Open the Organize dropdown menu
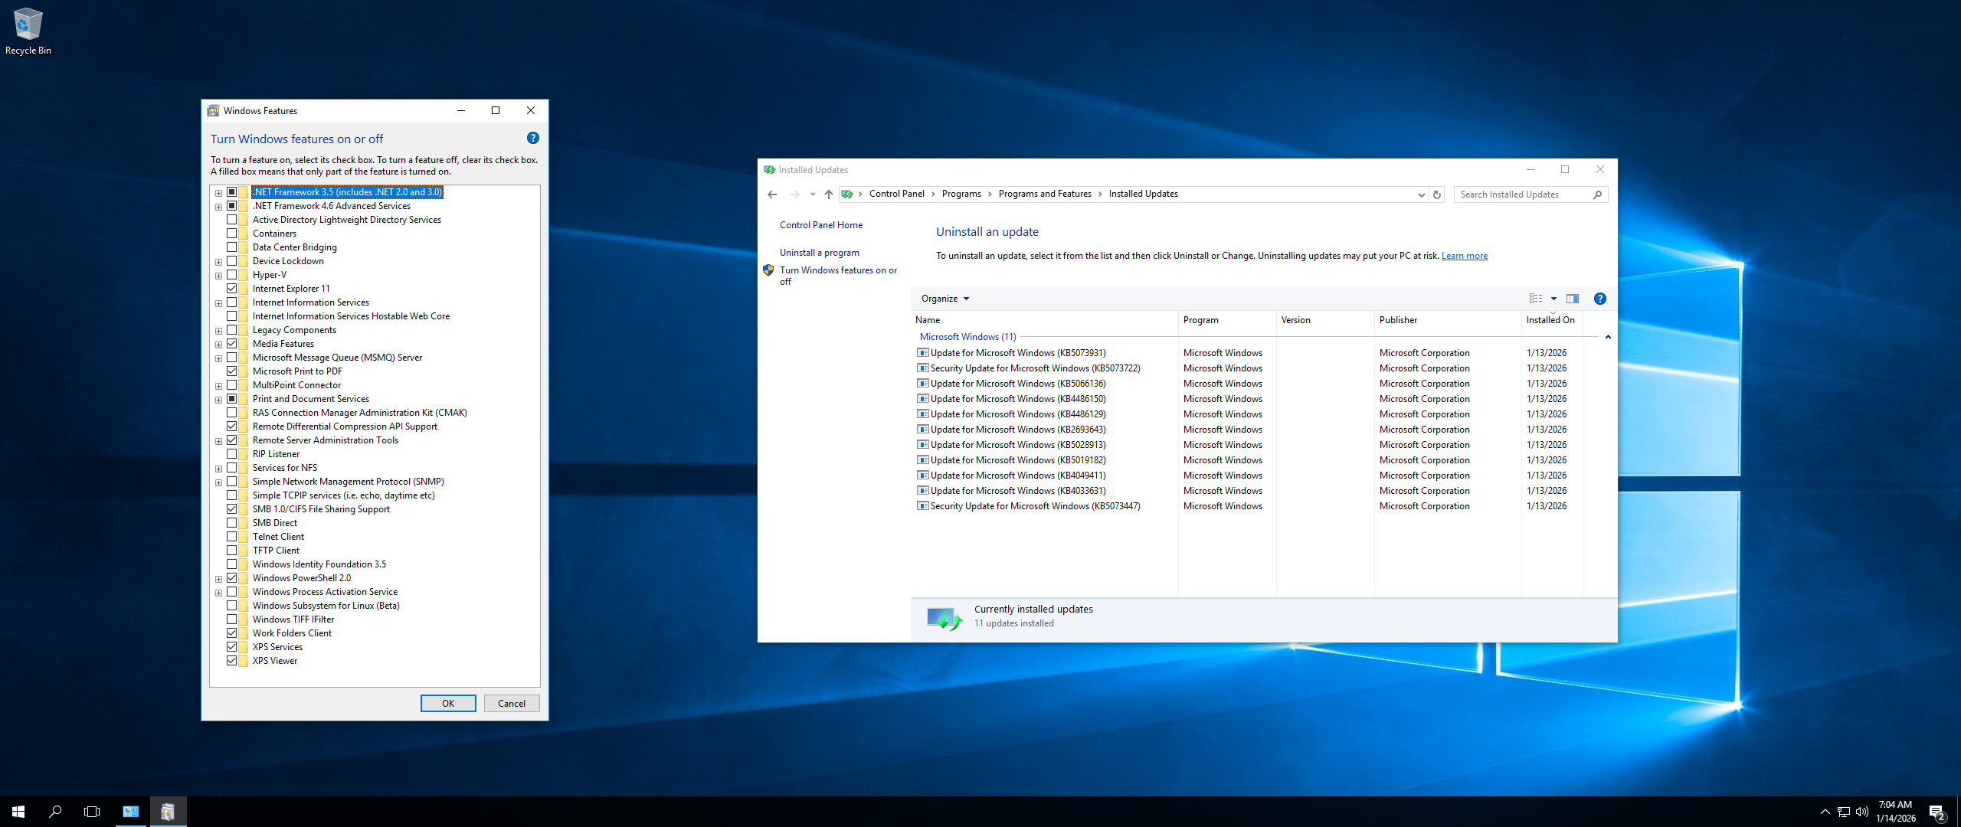The width and height of the screenshot is (1961, 827). [x=944, y=299]
